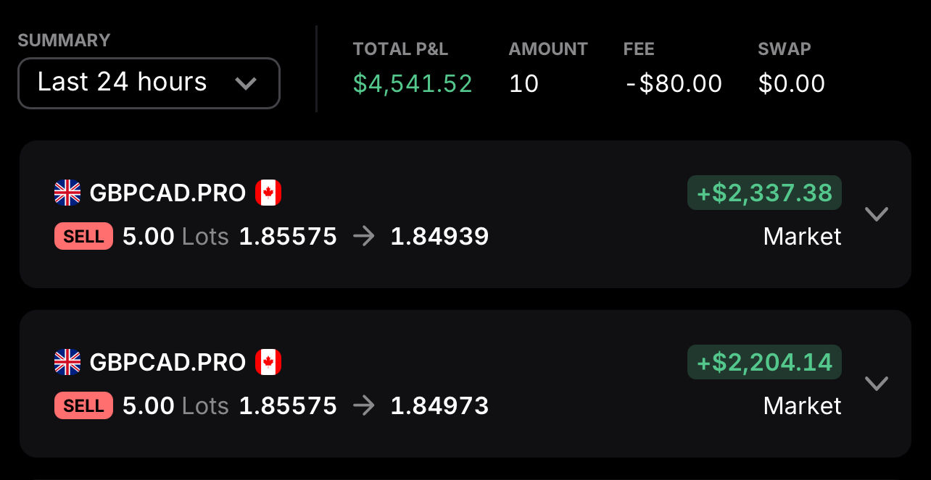Expand the trade with +$2,204.14 profit

(x=877, y=383)
